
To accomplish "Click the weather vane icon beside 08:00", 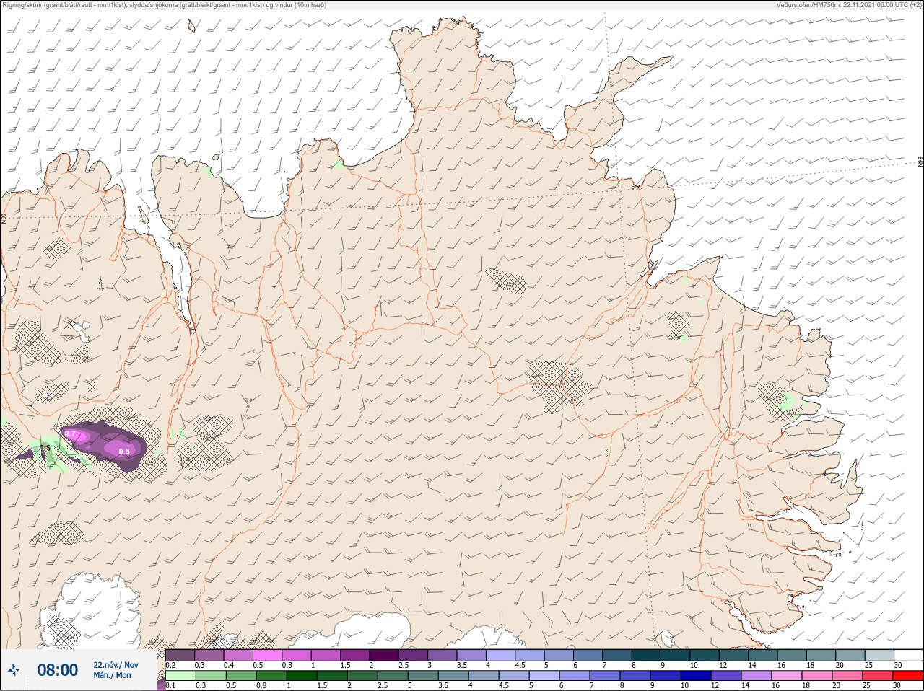I will click(x=14, y=670).
